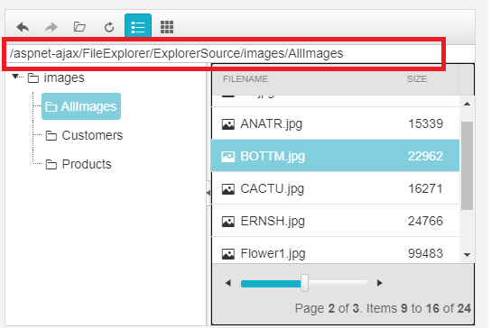The image size is (491, 328).
Task: Sort by the SIZE column header
Action: point(417,78)
